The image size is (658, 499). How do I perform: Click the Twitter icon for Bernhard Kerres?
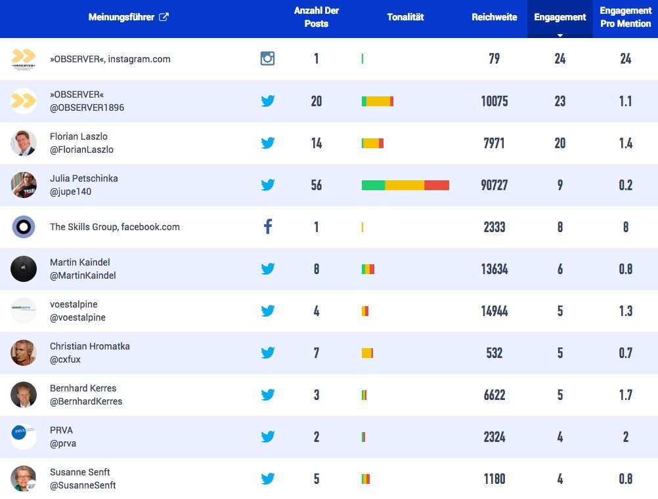click(x=268, y=395)
